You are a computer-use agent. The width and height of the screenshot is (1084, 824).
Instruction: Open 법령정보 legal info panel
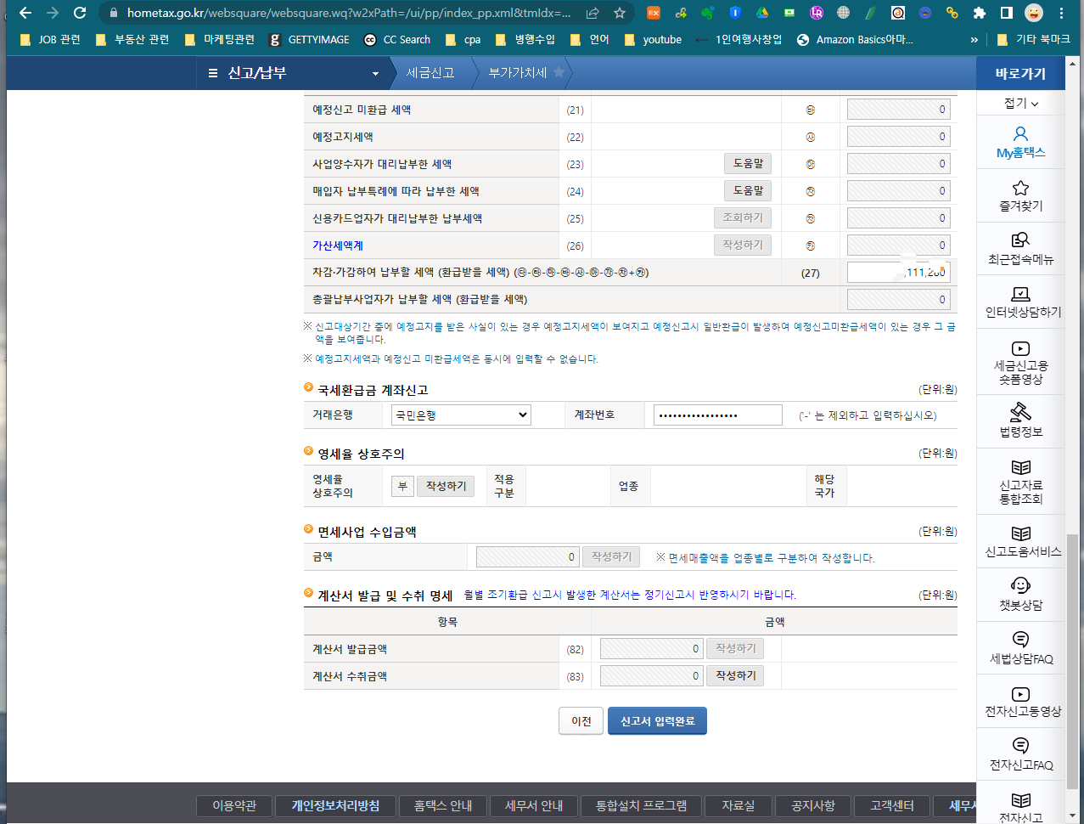1022,420
